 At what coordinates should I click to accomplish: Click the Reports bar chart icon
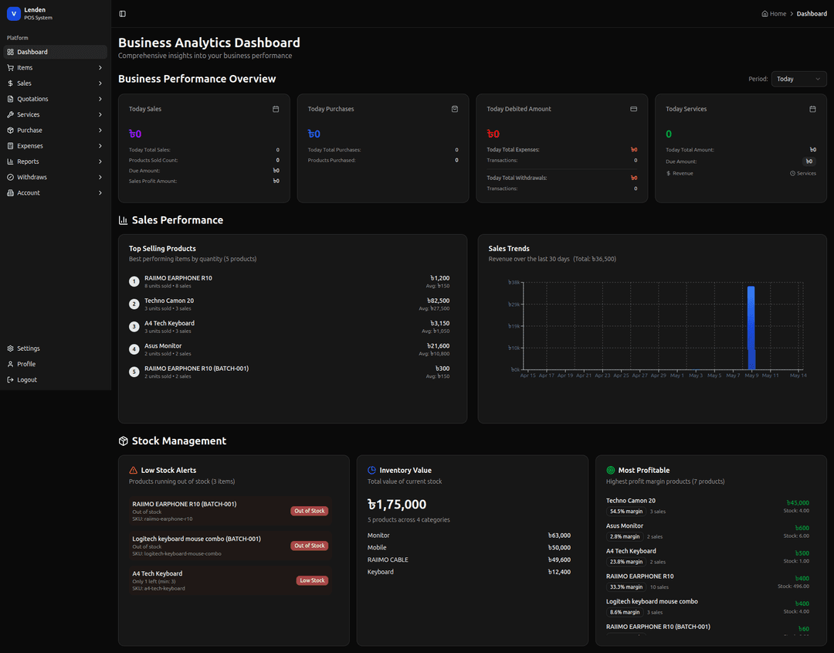tap(11, 162)
